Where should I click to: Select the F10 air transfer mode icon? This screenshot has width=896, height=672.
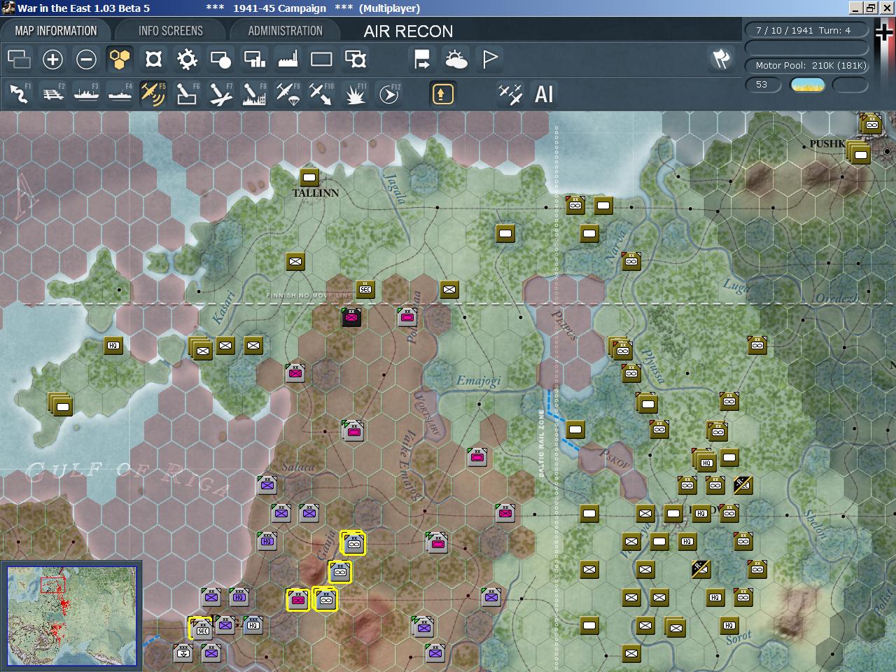(x=321, y=94)
